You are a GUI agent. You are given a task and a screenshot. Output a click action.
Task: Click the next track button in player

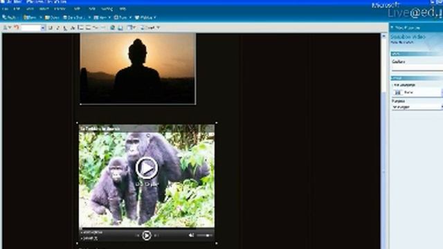pyautogui.click(x=156, y=235)
